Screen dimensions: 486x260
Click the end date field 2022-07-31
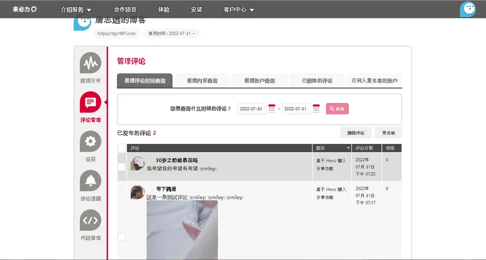coord(296,109)
